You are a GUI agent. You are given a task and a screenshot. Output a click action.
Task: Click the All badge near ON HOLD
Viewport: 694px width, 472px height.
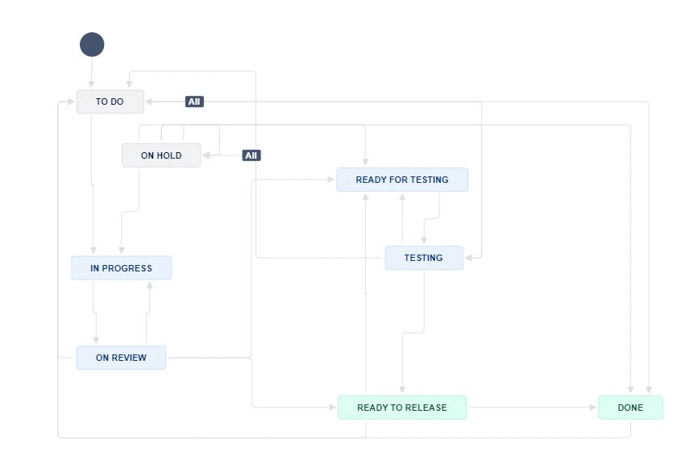click(x=251, y=155)
